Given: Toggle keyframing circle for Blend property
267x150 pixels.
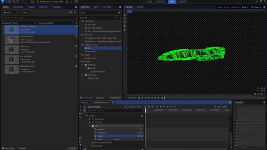Looking at the screenshot, I should click(x=96, y=139).
